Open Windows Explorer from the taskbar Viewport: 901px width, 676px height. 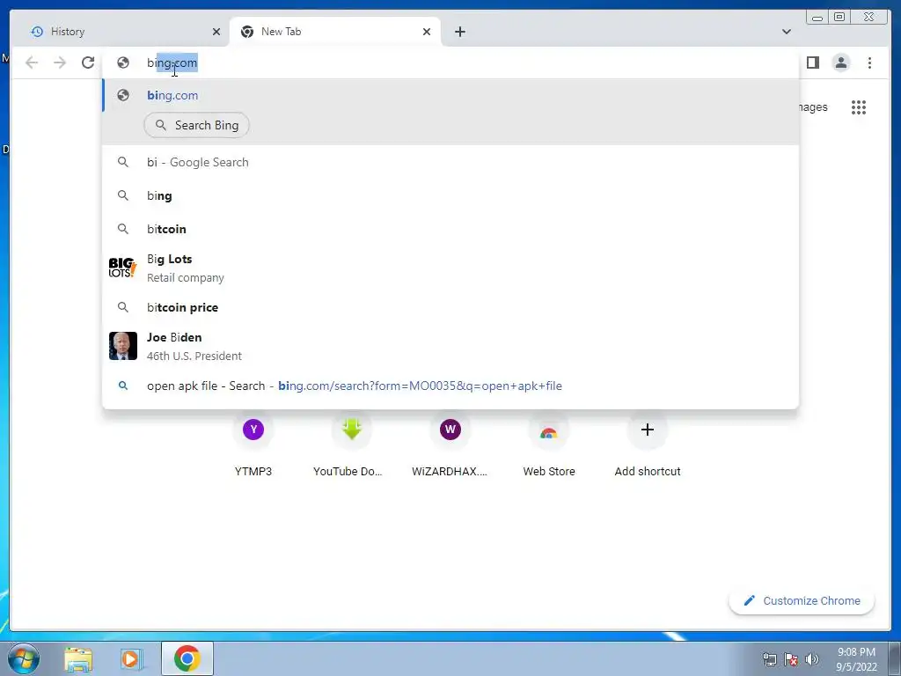click(78, 658)
